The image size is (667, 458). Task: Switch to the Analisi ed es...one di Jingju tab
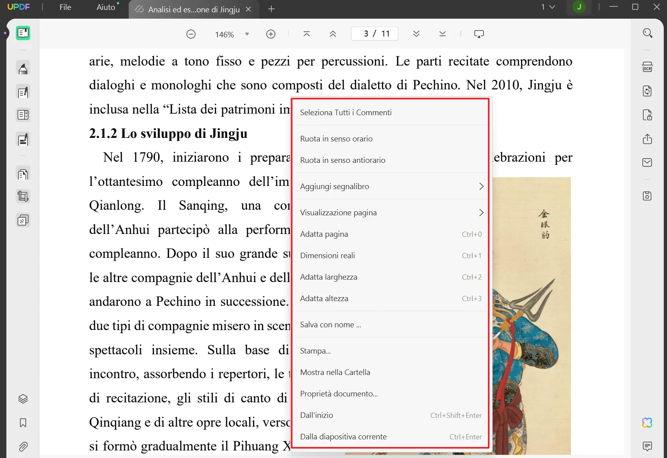(193, 9)
